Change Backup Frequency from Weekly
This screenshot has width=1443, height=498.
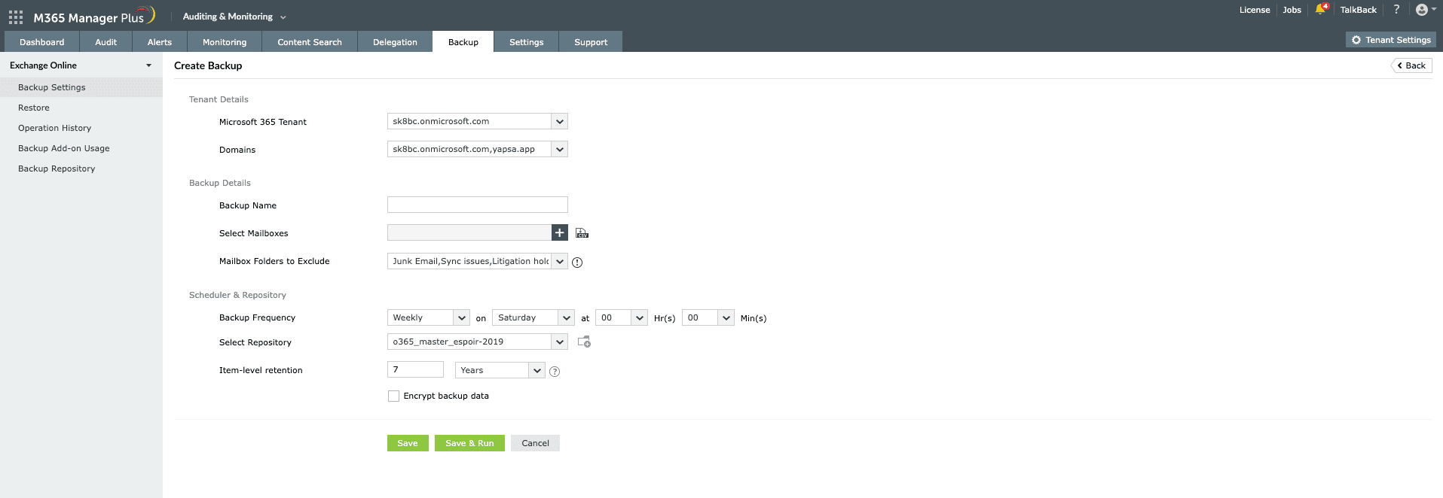(428, 317)
